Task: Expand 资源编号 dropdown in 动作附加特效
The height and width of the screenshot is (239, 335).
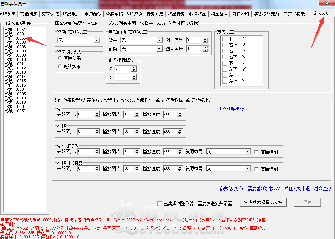Action: [x=248, y=168]
